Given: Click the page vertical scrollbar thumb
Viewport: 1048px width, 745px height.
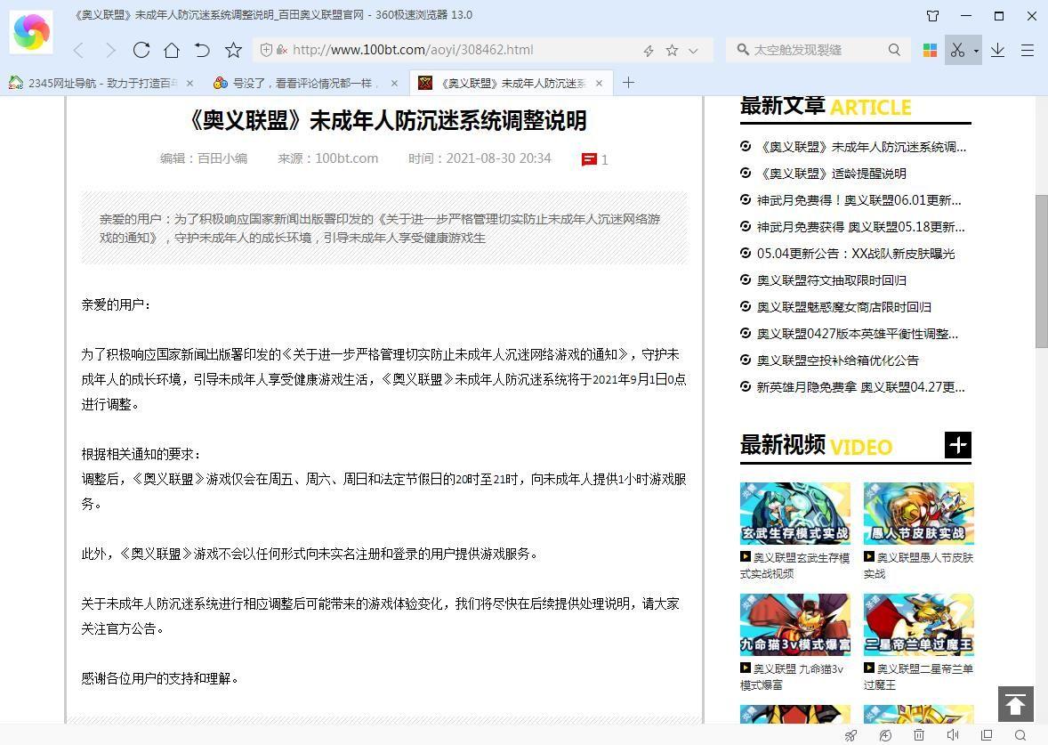Looking at the screenshot, I should tap(1041, 271).
